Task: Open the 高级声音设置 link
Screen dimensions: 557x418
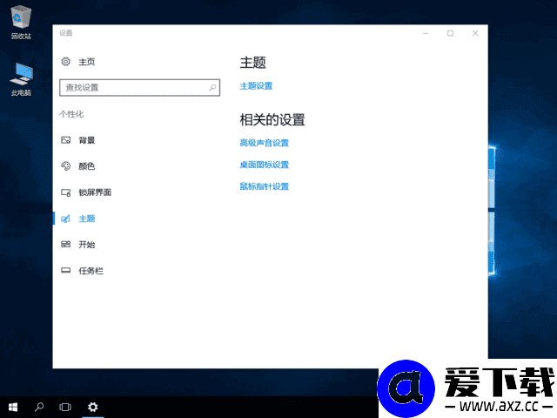Action: pos(265,143)
